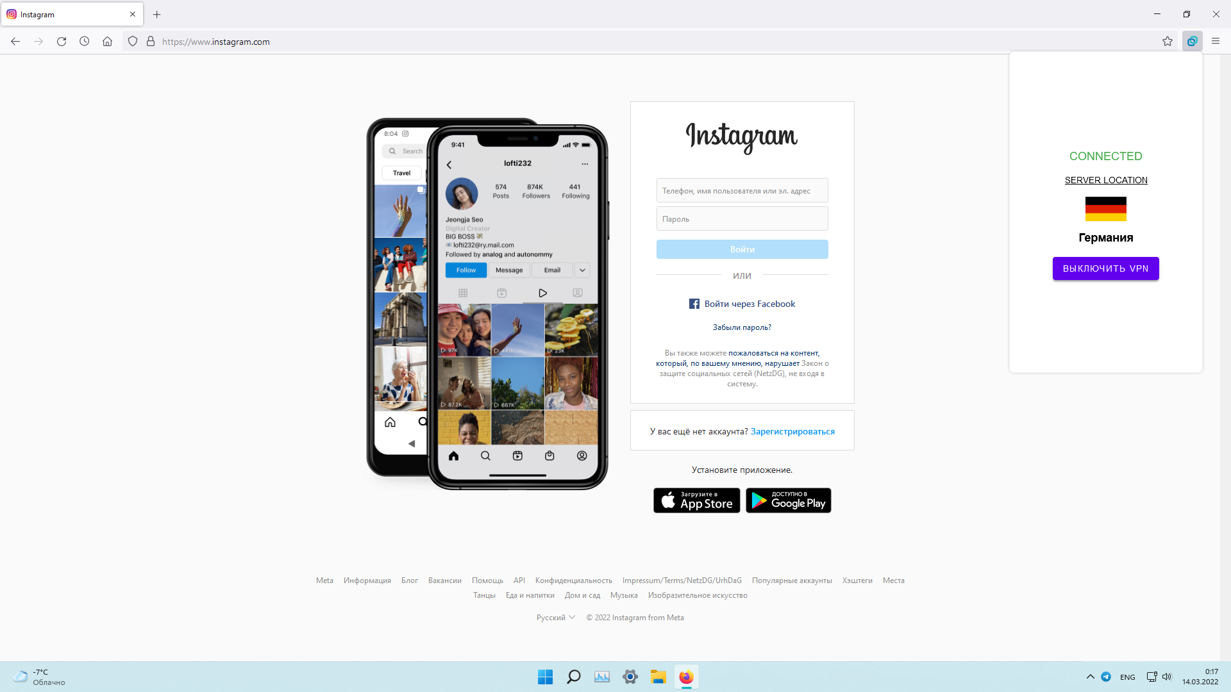
Task: Click the Помощь menu item
Action: click(x=488, y=581)
